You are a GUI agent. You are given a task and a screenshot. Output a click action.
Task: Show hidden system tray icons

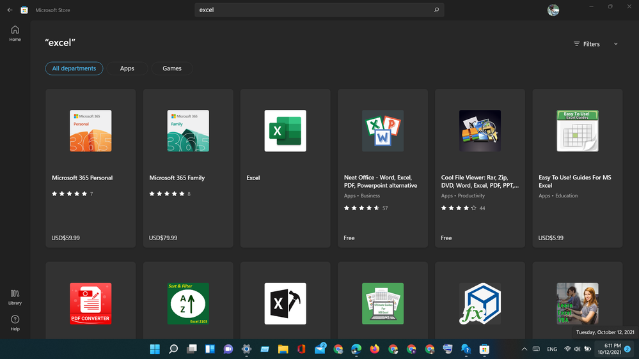pyautogui.click(x=525, y=349)
